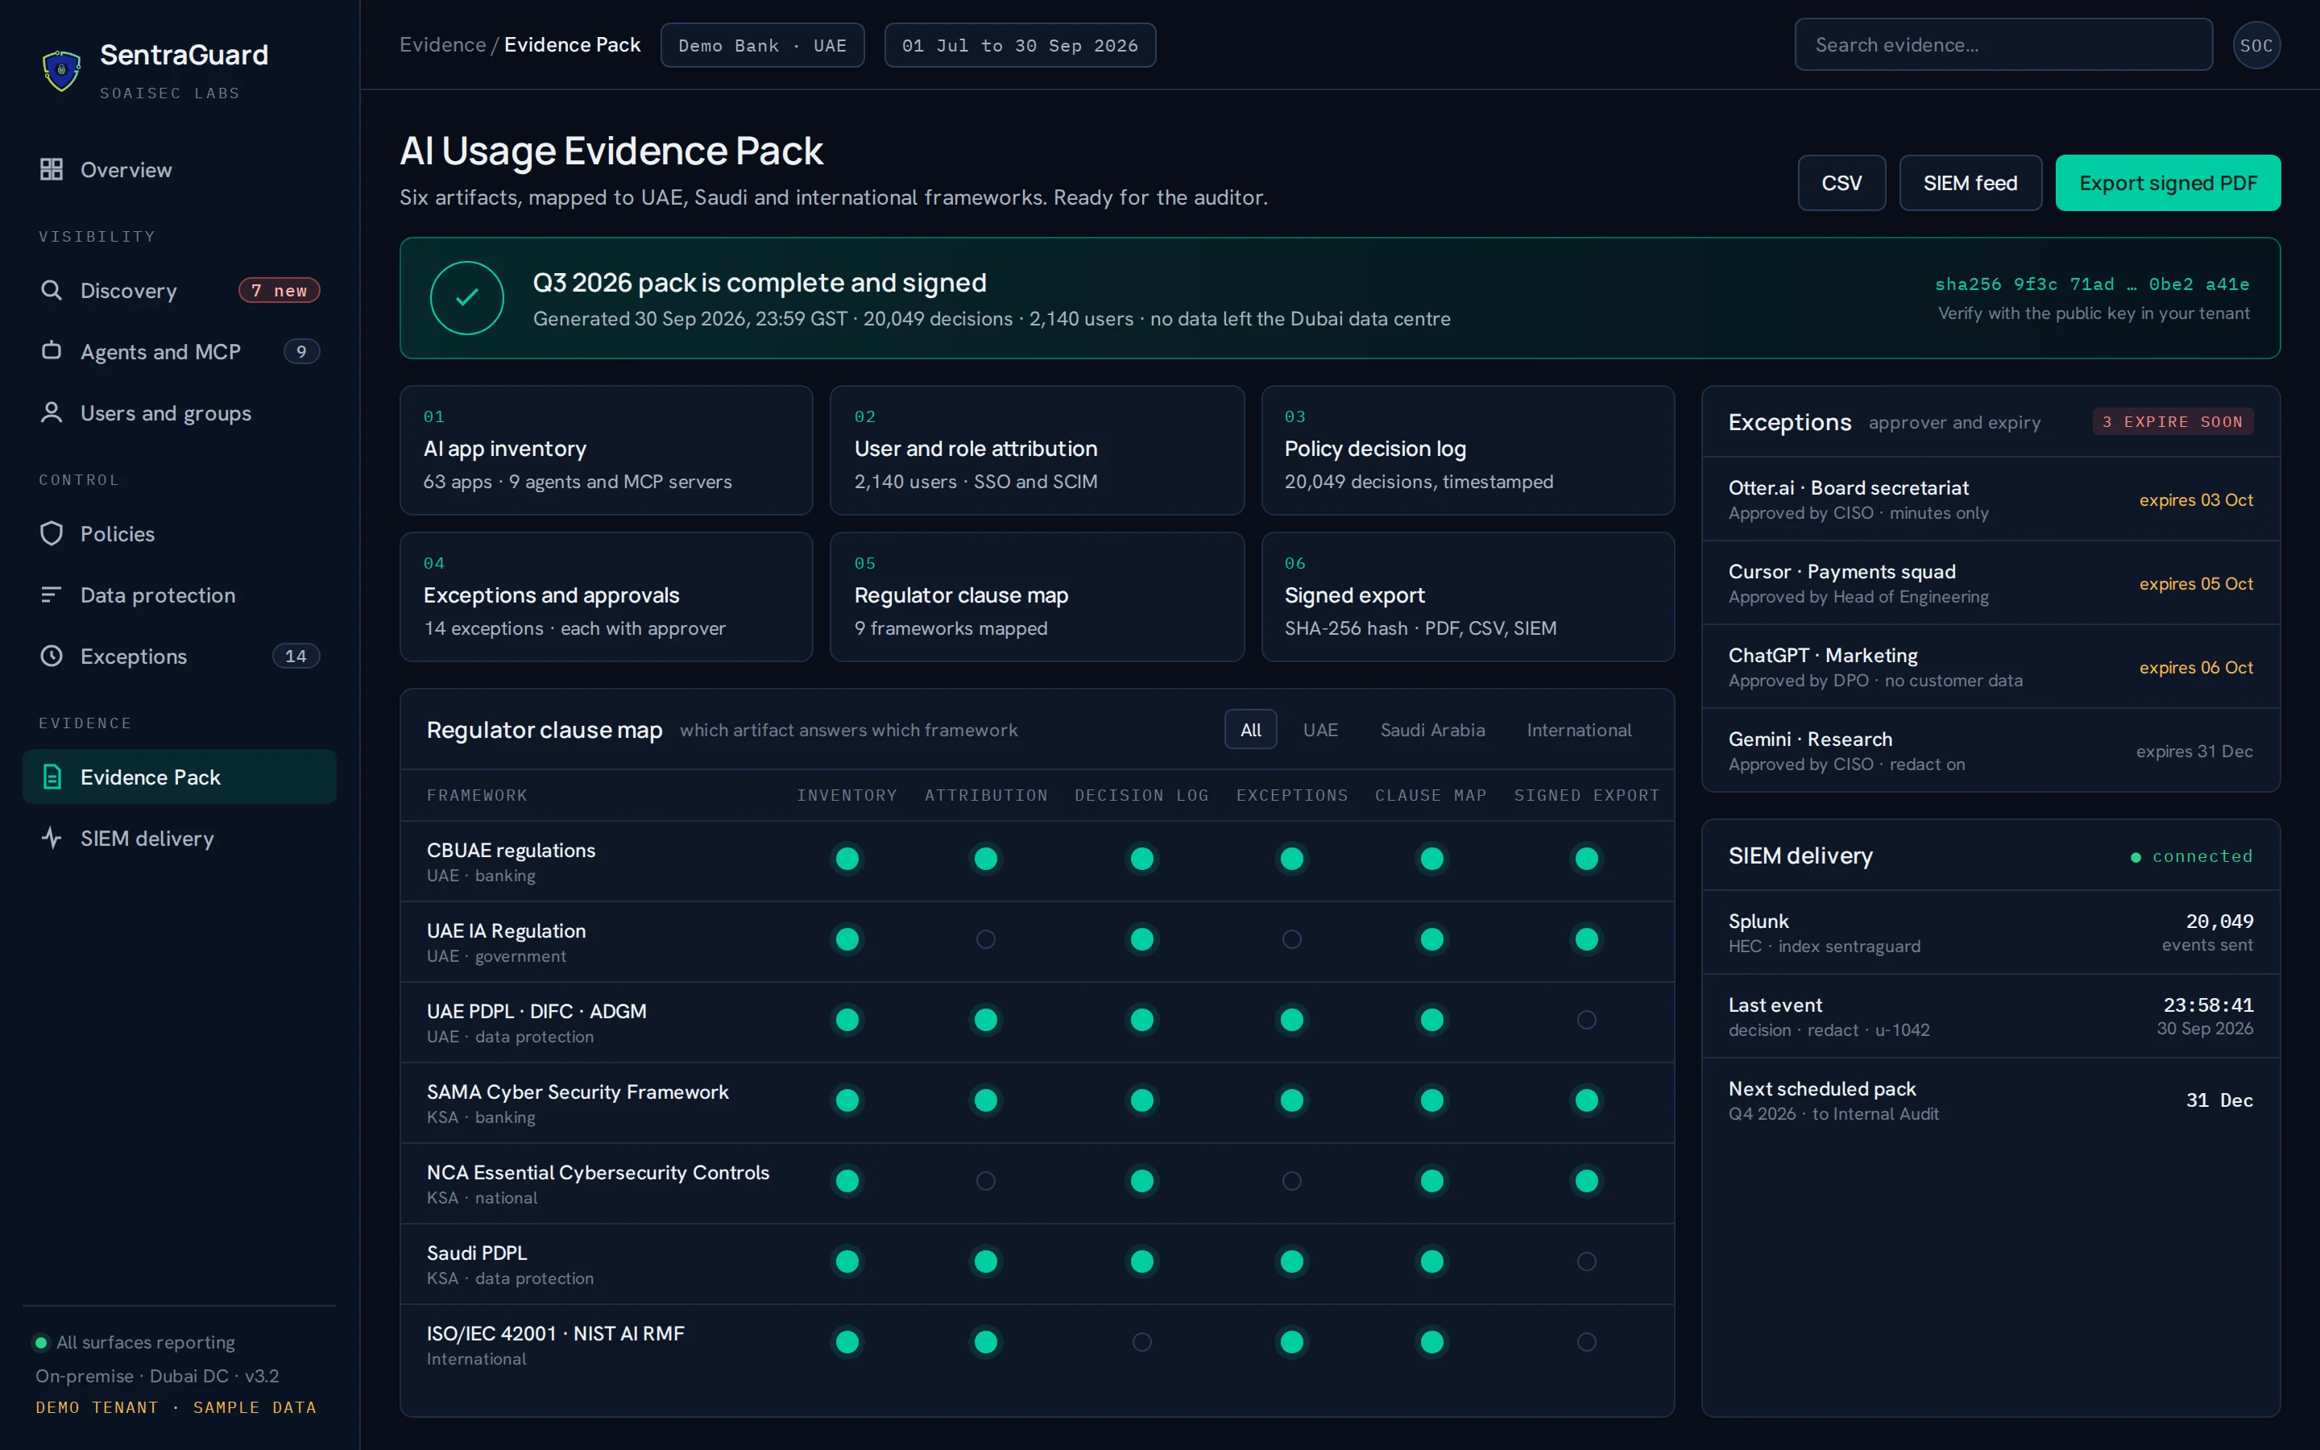Viewport: 2320px width, 1450px height.
Task: Open the Regulator clause map card
Action: [x=1036, y=596]
